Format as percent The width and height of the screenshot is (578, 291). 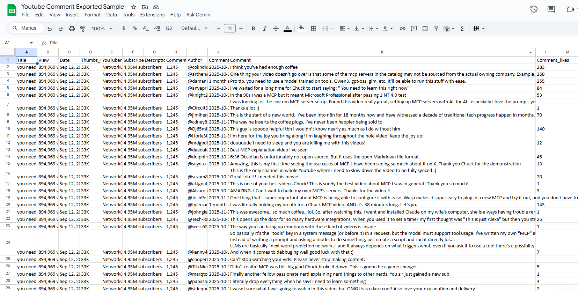135,28
